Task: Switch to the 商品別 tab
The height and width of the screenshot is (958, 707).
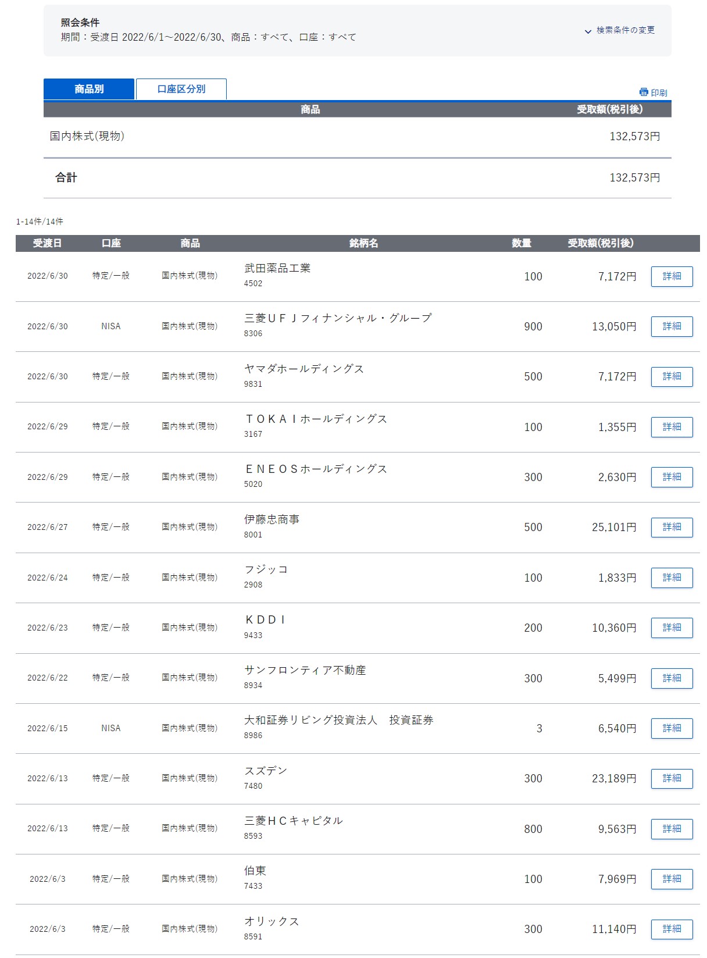Action: pos(89,89)
